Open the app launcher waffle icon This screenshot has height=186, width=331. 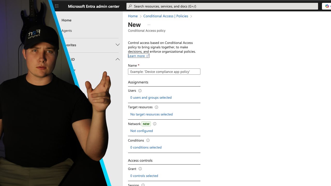pyautogui.click(x=57, y=6)
